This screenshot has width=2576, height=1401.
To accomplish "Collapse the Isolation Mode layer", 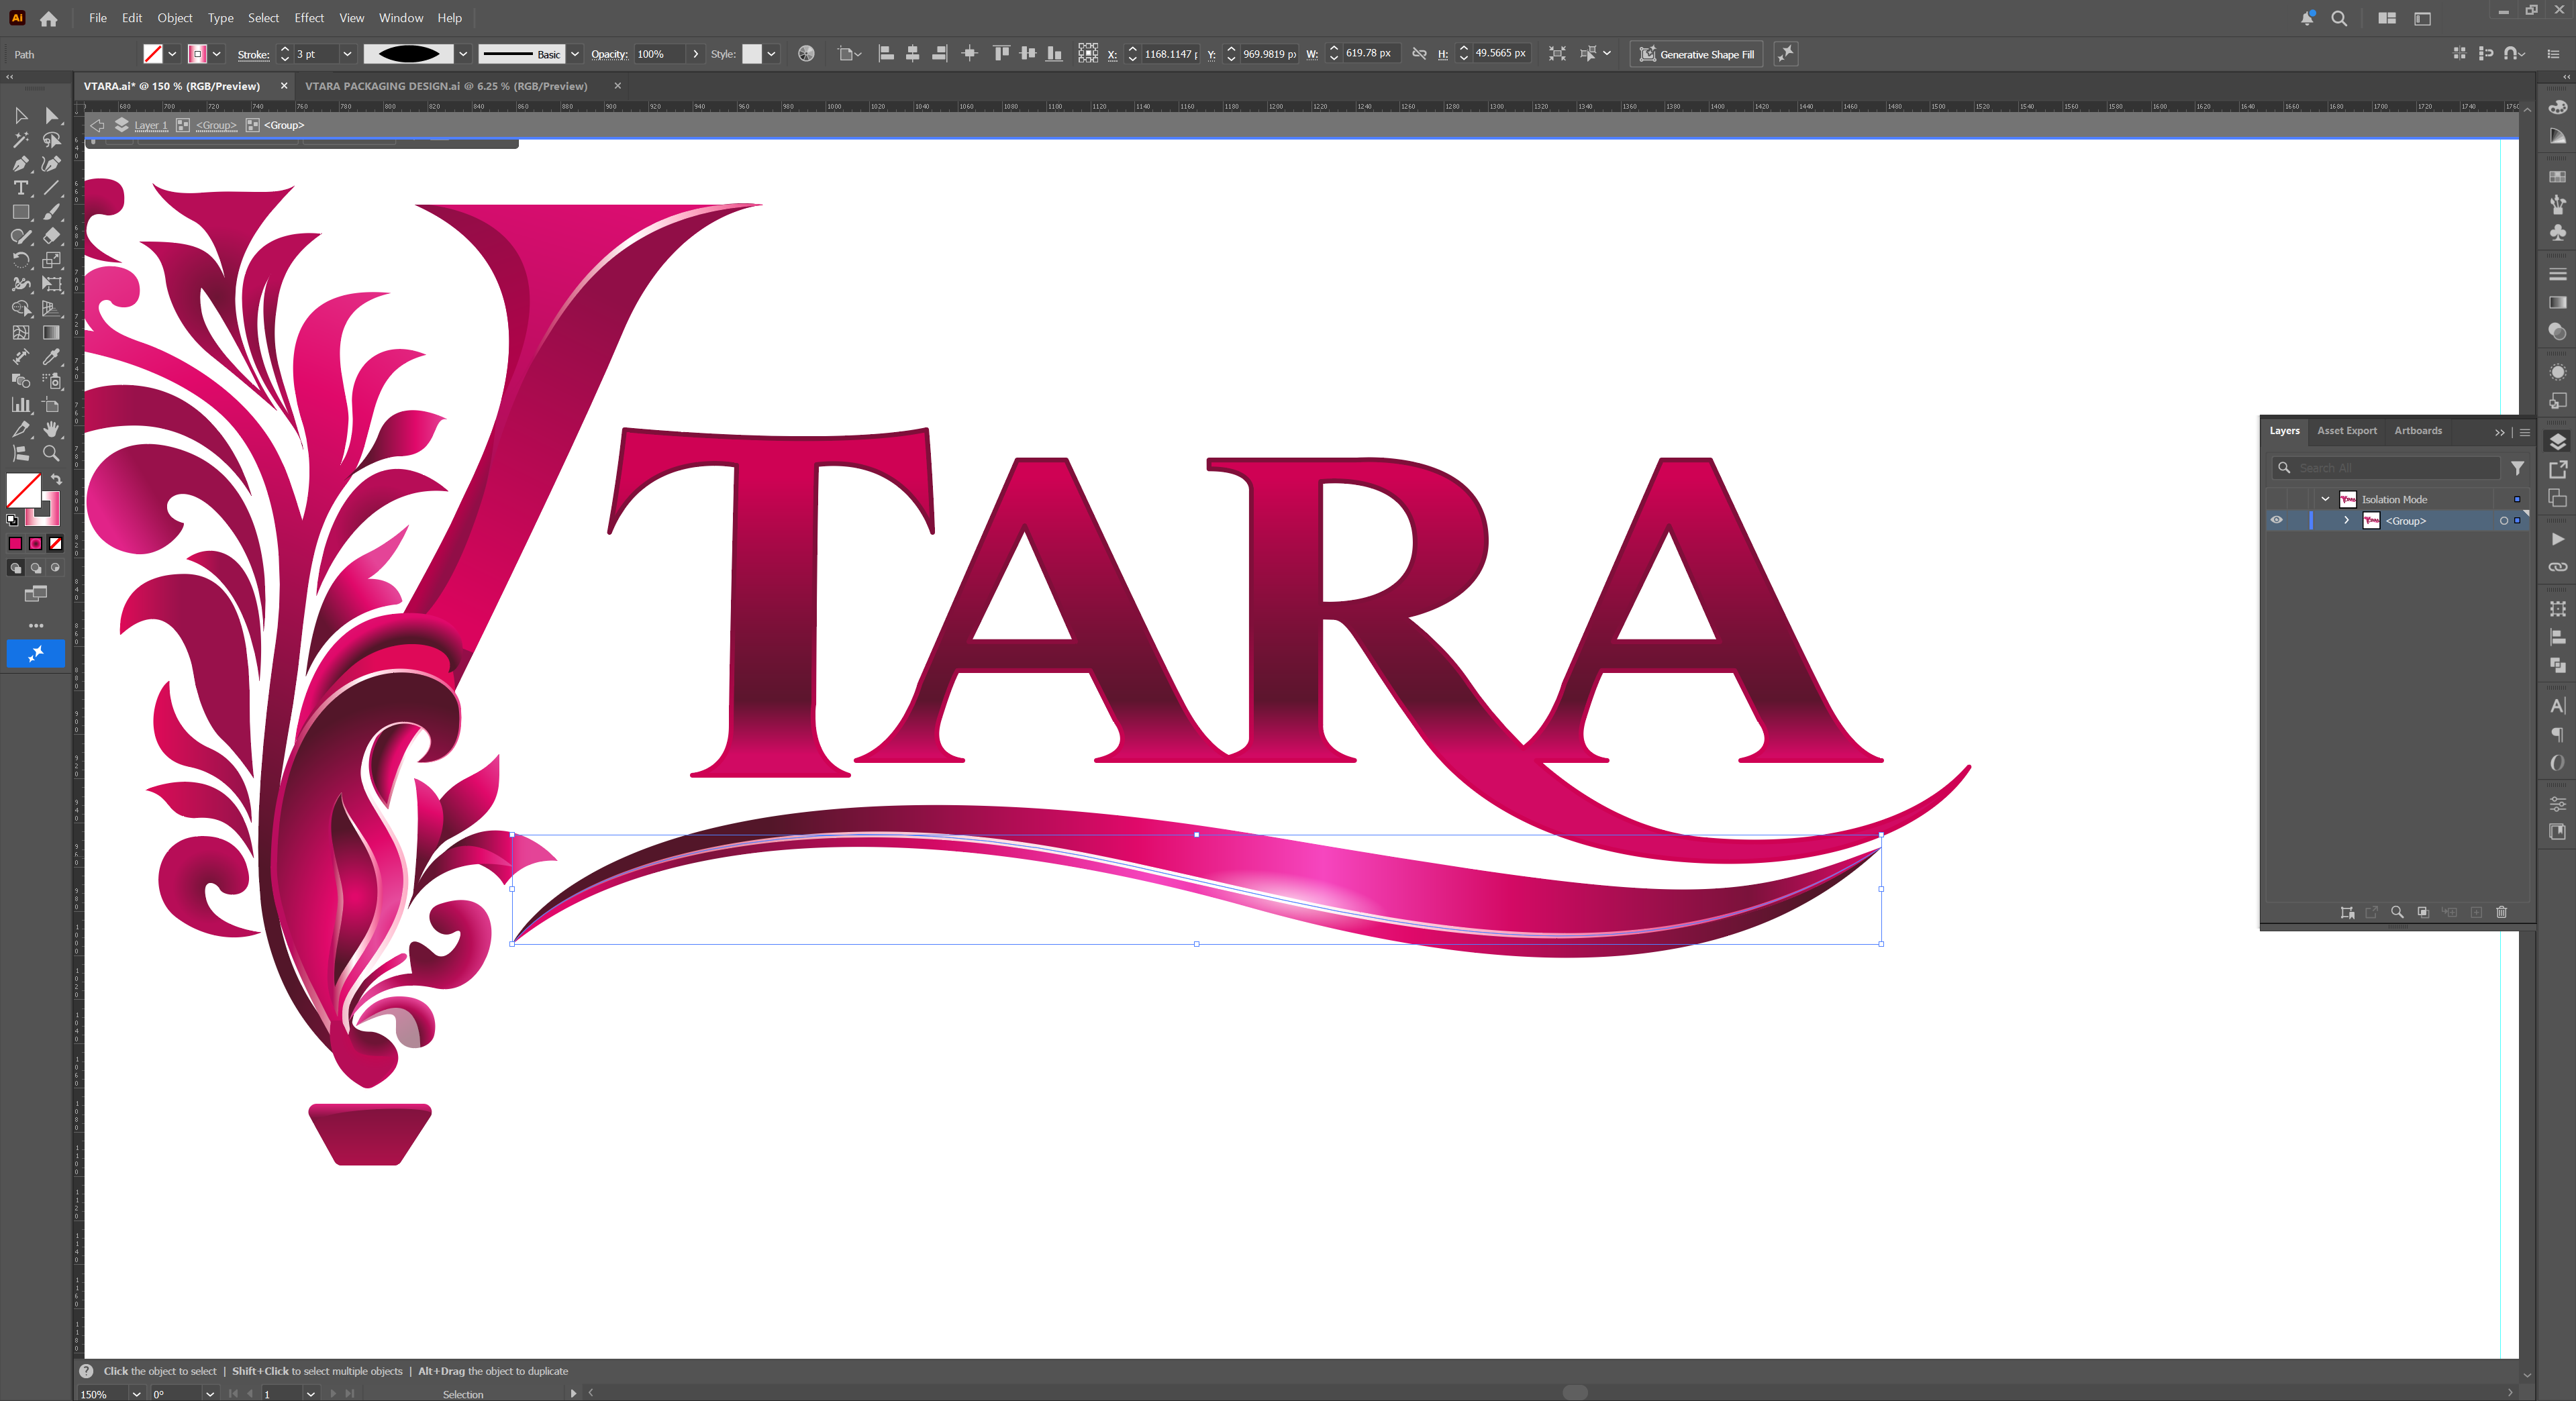I will point(2325,499).
